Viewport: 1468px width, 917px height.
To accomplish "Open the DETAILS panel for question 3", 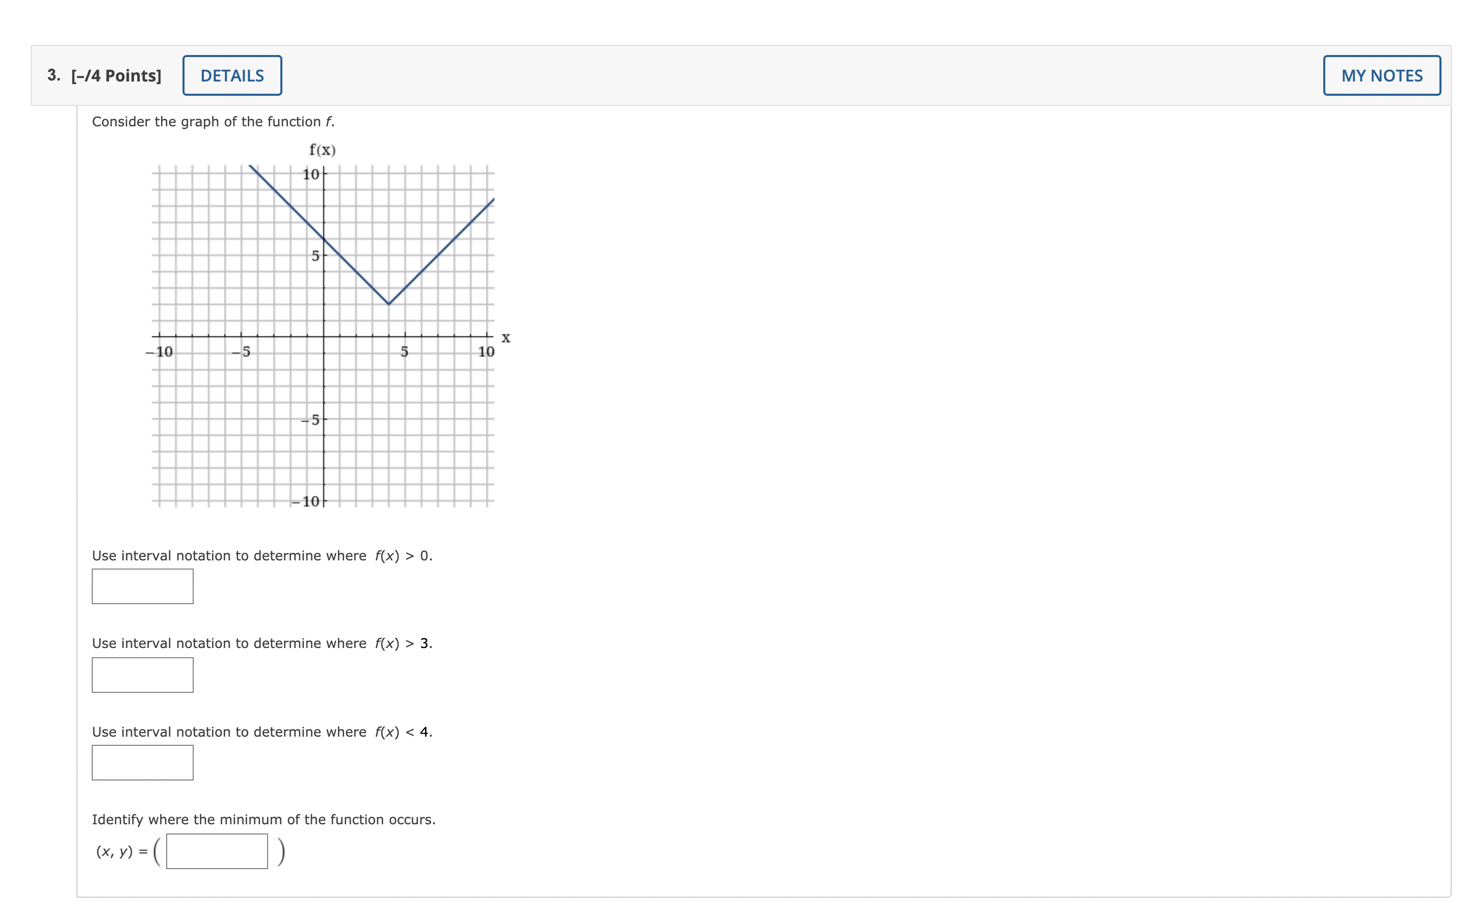I will point(232,75).
